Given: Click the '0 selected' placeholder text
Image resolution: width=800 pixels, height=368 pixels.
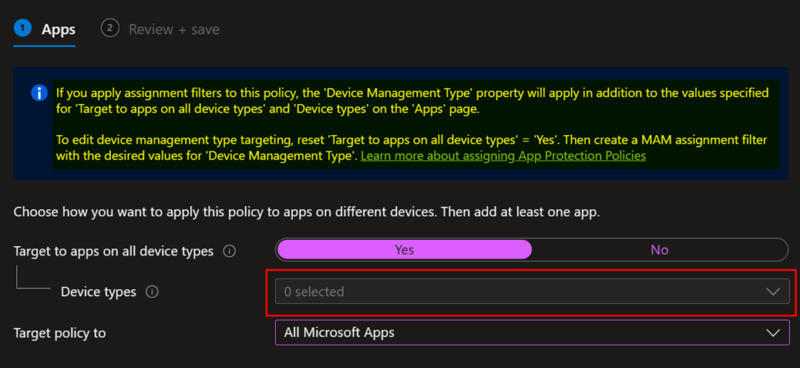Looking at the screenshot, I should tap(314, 291).
